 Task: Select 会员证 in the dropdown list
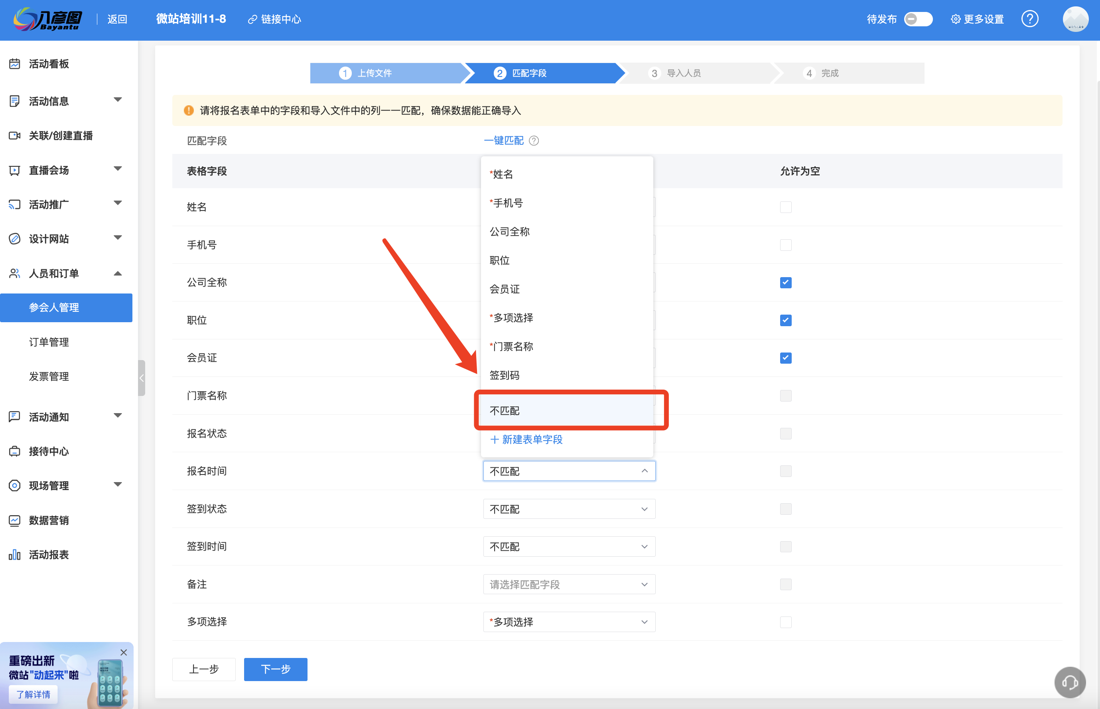click(567, 289)
